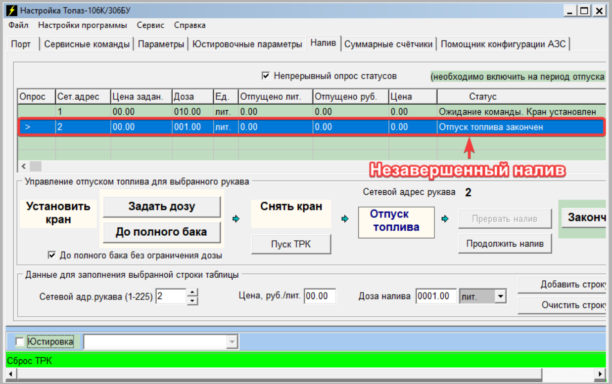The width and height of the screenshot is (612, 384).
Task: Click the lightning app icon in the title bar
Action: click(x=12, y=10)
